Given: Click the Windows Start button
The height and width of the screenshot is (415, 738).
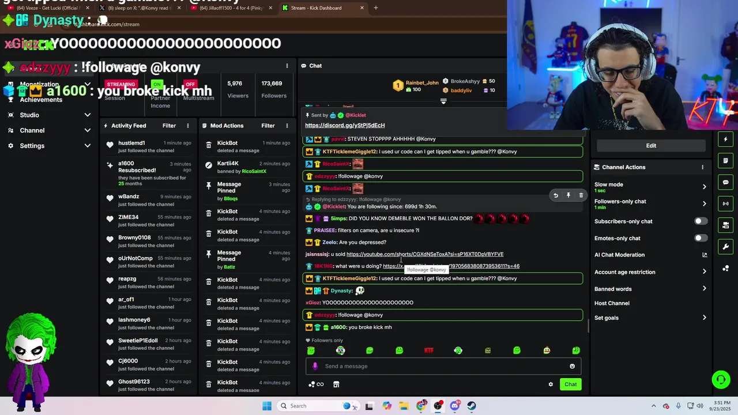Looking at the screenshot, I should (x=267, y=406).
